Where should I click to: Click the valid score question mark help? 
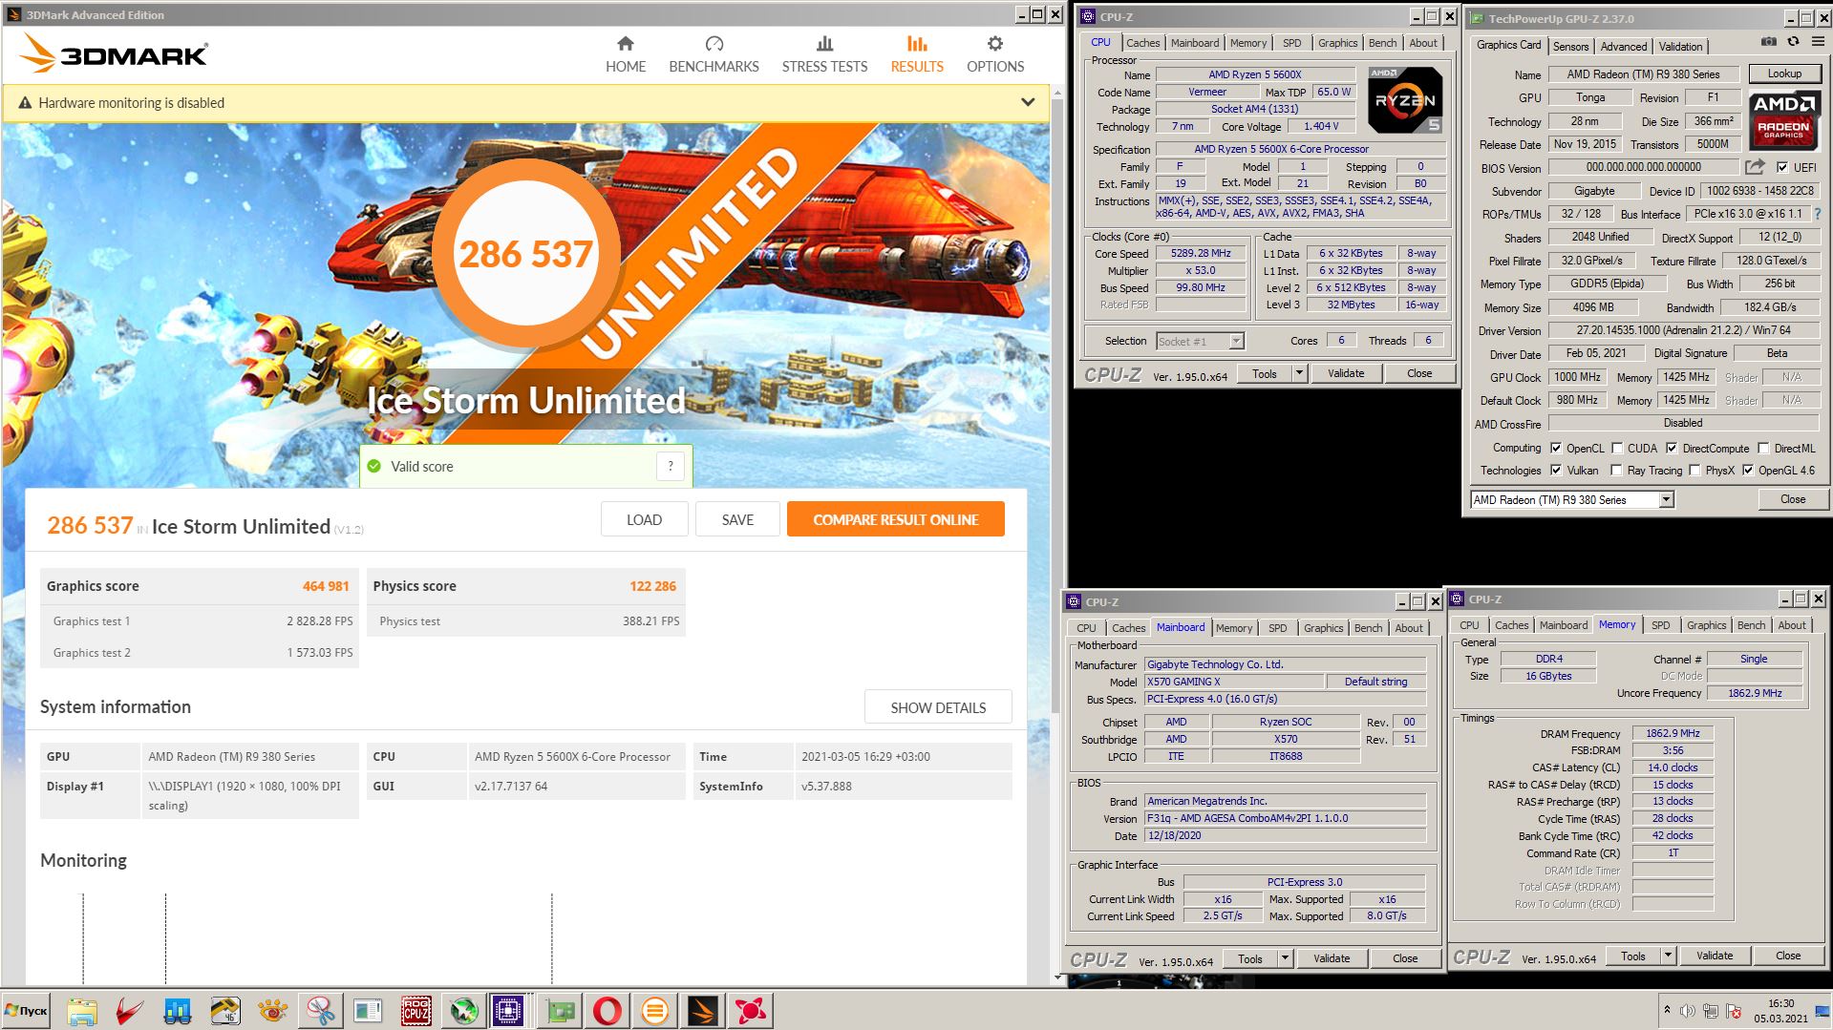(671, 466)
